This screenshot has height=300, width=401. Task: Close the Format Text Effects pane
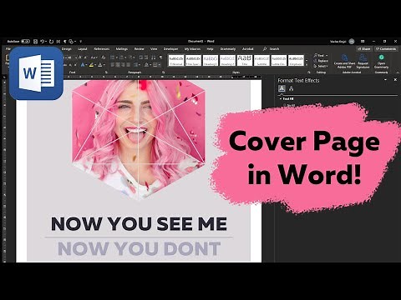click(x=395, y=80)
